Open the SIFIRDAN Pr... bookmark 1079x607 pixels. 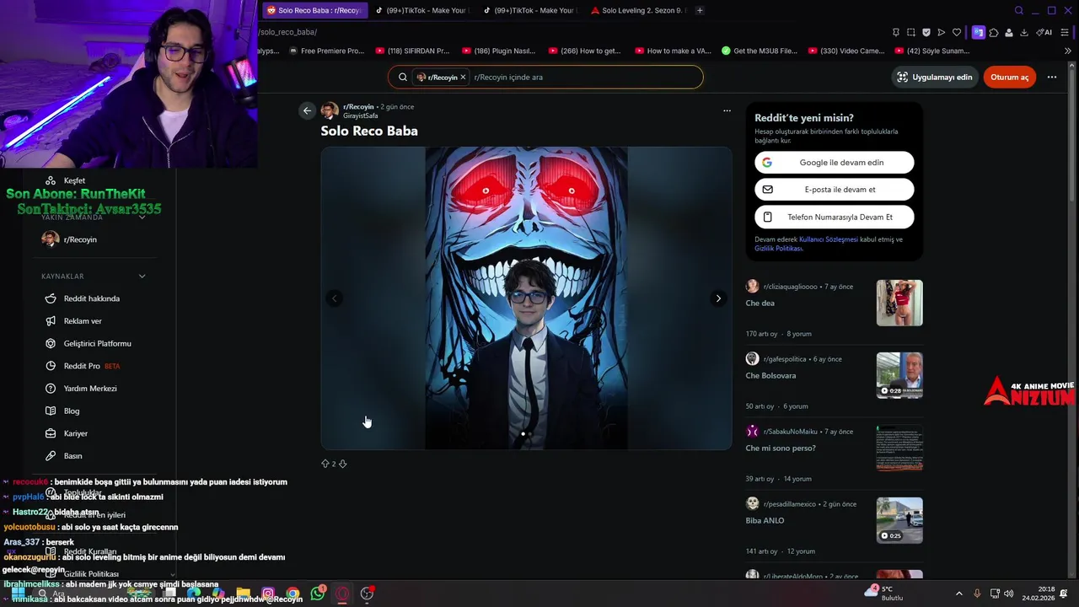click(413, 51)
